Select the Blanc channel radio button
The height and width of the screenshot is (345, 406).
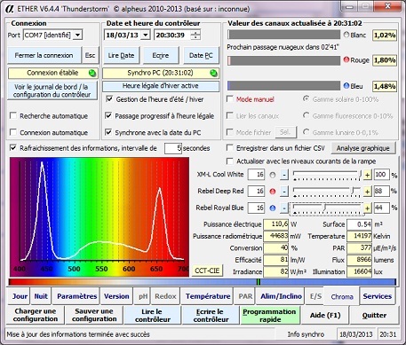click(x=346, y=35)
